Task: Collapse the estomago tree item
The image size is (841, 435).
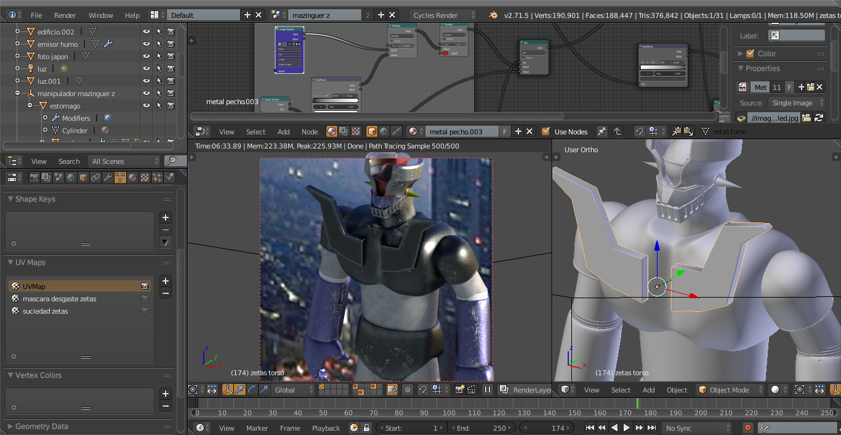Action: (29, 106)
